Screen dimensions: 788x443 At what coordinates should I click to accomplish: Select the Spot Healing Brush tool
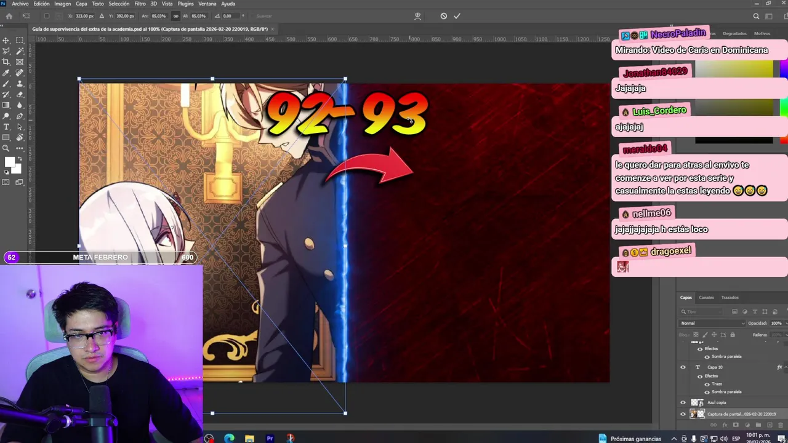pyautogui.click(x=20, y=73)
